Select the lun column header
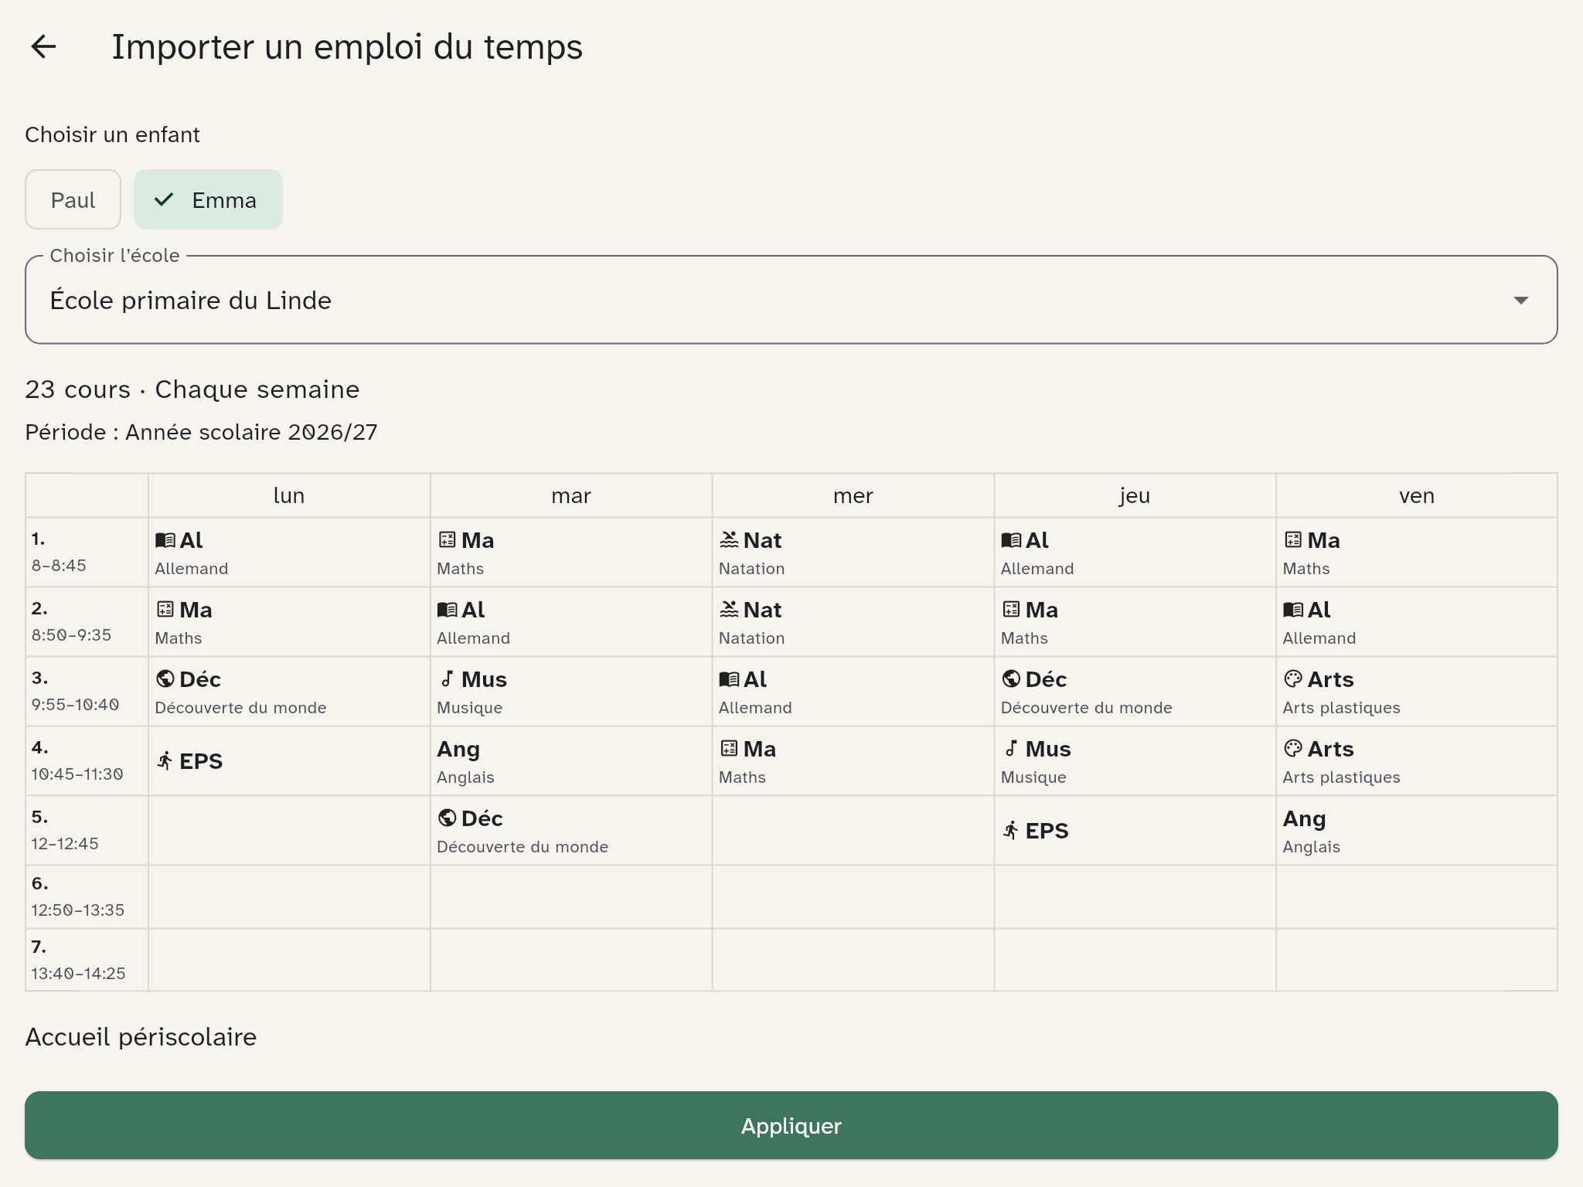This screenshot has width=1583, height=1187. click(289, 495)
